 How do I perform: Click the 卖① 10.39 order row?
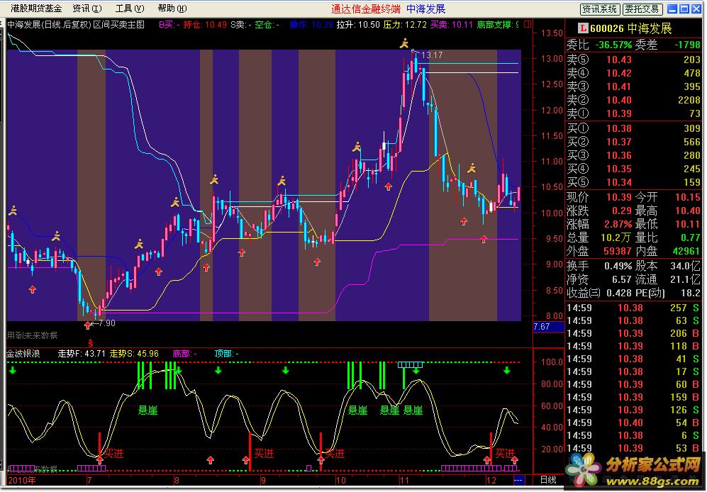[633, 113]
